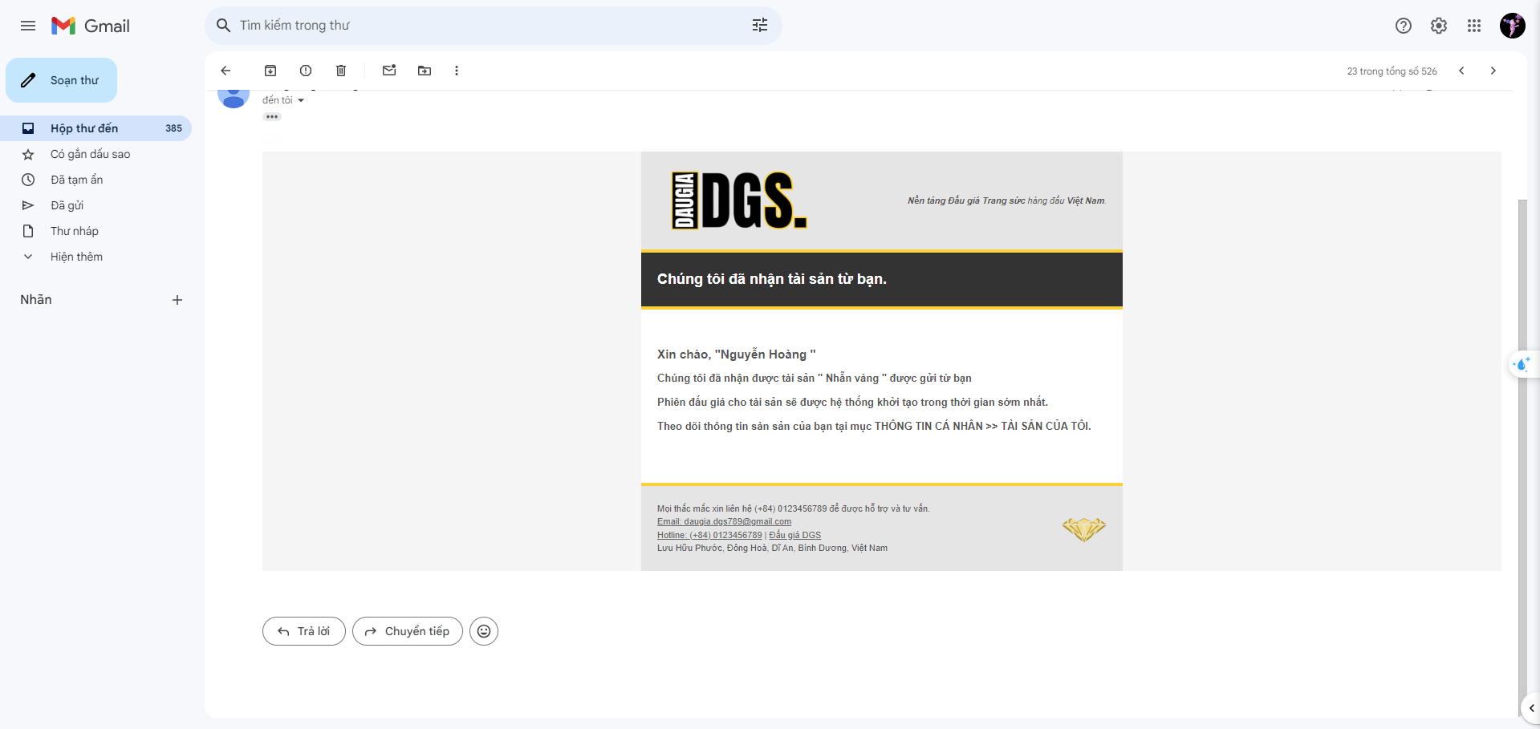Screen dimensions: 1540x729
Task: Click 'Trả lời' reply button
Action: (x=304, y=631)
